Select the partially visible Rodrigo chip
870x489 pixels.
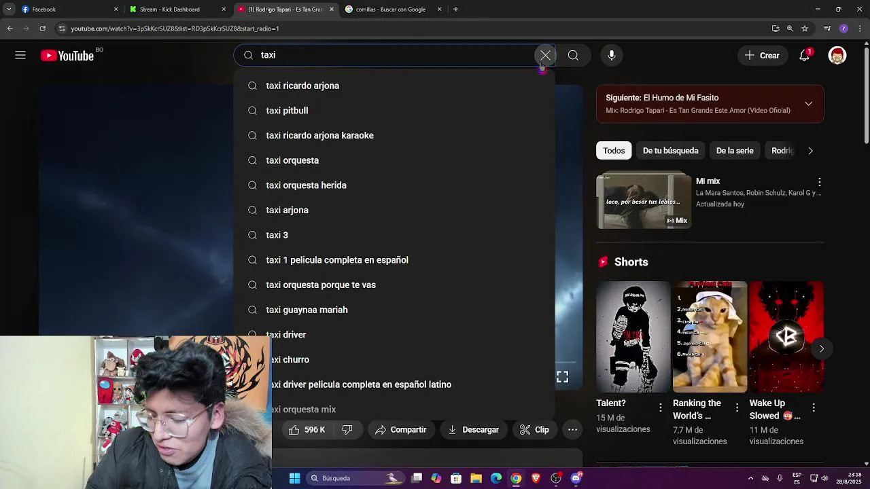(782, 151)
